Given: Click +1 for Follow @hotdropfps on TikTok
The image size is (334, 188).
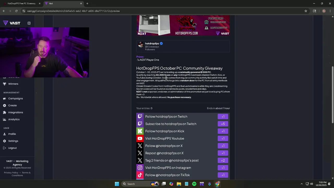Looking at the screenshot, I should coord(223,175).
